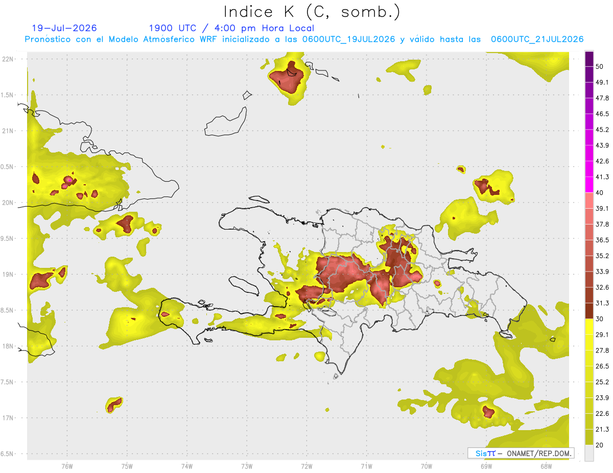Click the bright yellow colorbar segment between 29.1 and 30

tap(589, 327)
